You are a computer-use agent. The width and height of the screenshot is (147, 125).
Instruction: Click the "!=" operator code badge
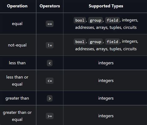tap(50, 45)
